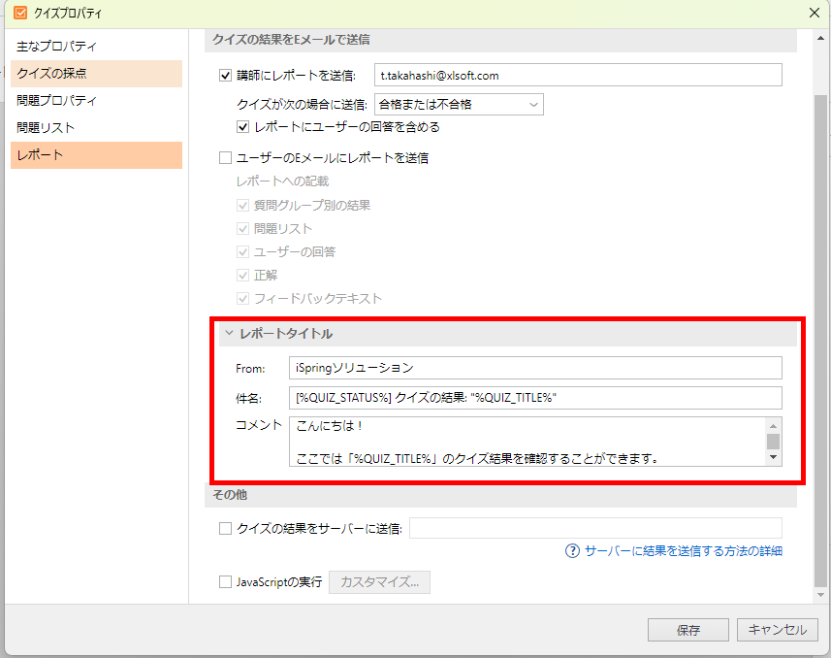Click the 件名 subject input field
Screen dimensions: 831x658
[x=534, y=398]
